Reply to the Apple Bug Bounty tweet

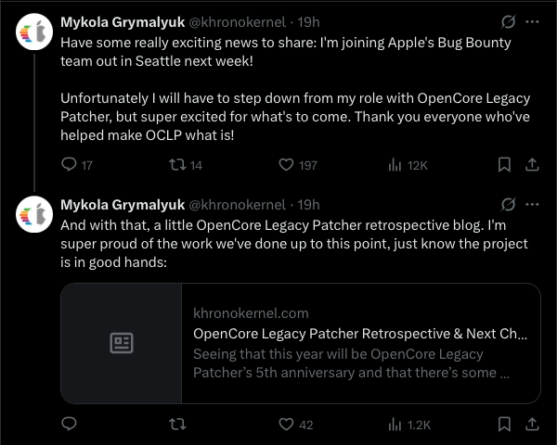68,164
